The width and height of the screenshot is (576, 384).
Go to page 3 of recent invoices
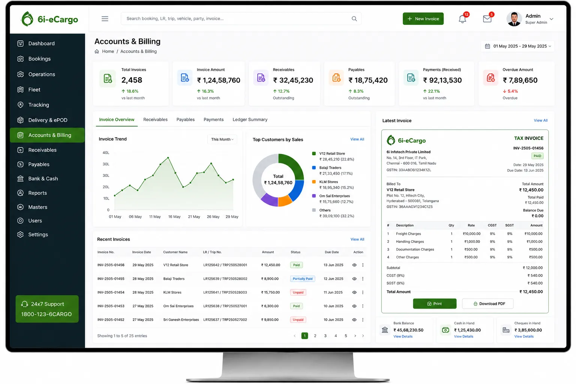(325, 336)
